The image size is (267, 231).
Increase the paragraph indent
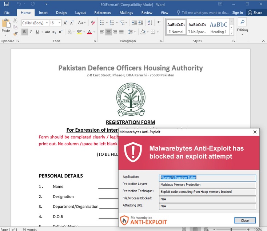tap(141, 23)
